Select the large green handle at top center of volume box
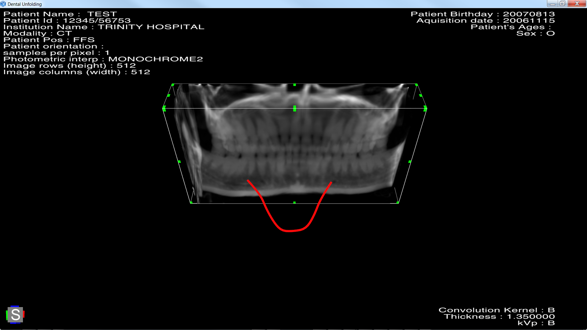Screen dimensions: 587x330 [x=295, y=108]
